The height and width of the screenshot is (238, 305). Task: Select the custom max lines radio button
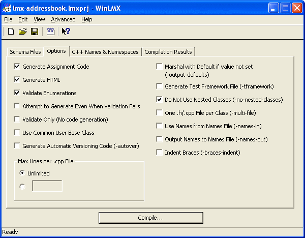coord(22,187)
